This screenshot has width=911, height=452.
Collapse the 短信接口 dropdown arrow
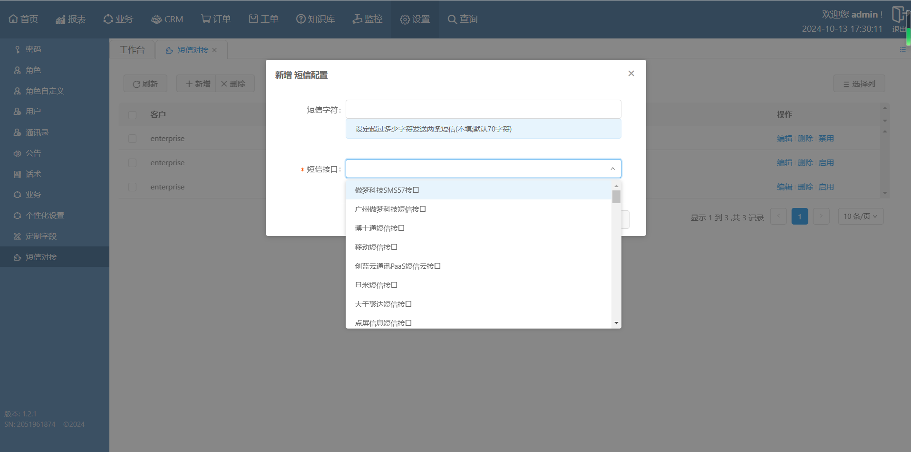click(612, 169)
